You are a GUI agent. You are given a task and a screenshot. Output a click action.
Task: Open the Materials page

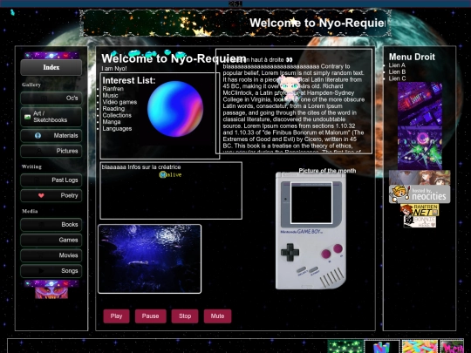[x=51, y=136]
